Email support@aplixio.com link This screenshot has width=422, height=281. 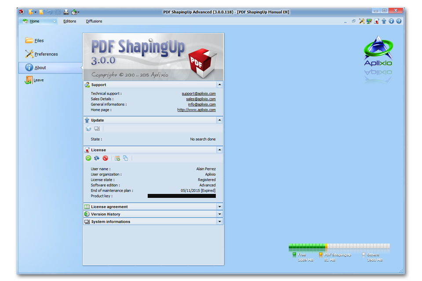click(199, 94)
